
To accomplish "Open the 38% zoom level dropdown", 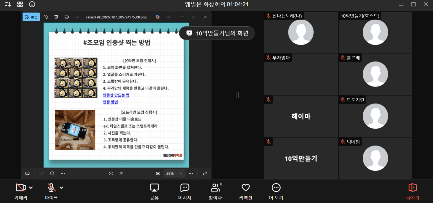I will (174, 173).
